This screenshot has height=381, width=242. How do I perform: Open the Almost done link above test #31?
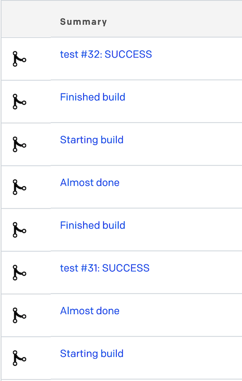click(90, 182)
